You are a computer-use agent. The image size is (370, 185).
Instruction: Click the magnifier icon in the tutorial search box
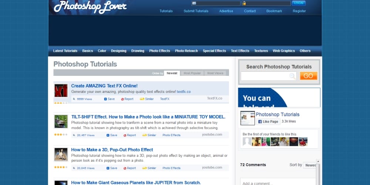coord(292,76)
